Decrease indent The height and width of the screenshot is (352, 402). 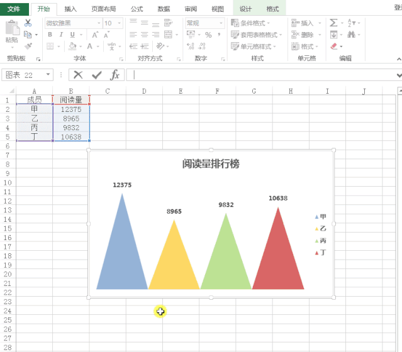click(133, 46)
